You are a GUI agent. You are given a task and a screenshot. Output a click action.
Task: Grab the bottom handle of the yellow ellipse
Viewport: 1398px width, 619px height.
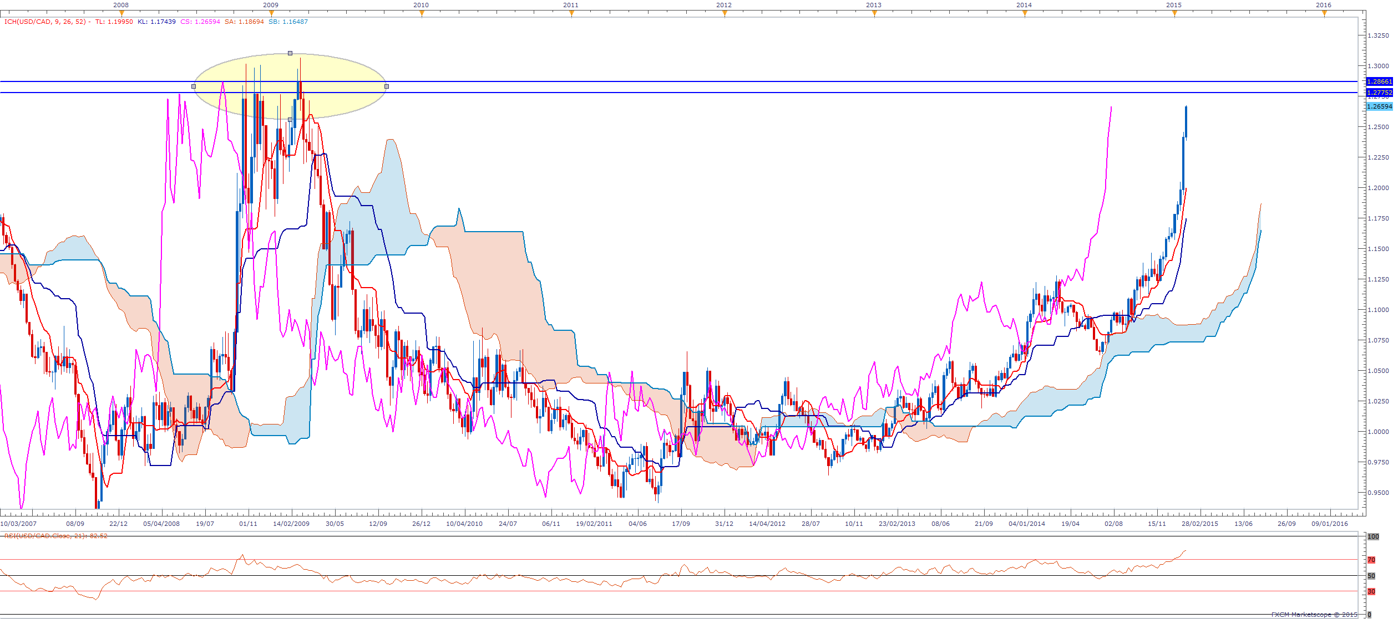click(290, 120)
